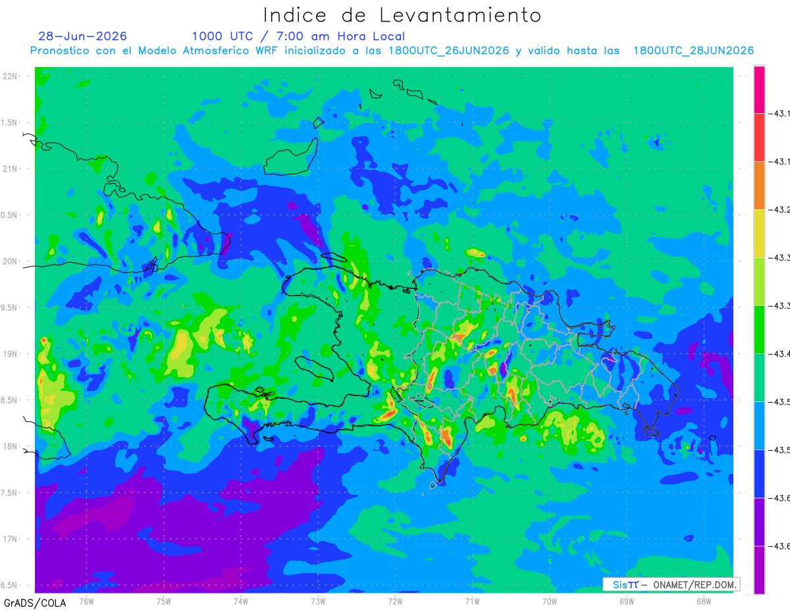Click the 75W longitude label

tap(164, 600)
